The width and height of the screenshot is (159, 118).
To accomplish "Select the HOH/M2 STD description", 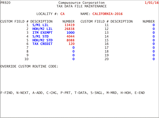I will [42, 40].
